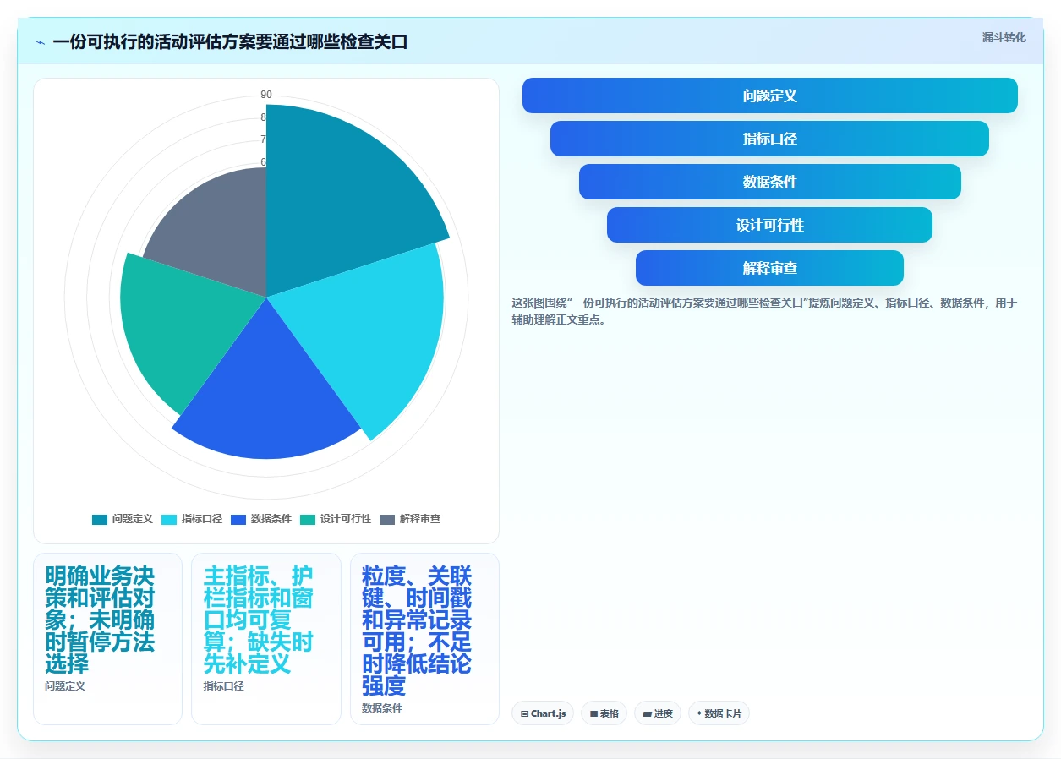Select the 解释审查 funnel stage bar
Screen dimensions: 1061x759
[x=770, y=268]
